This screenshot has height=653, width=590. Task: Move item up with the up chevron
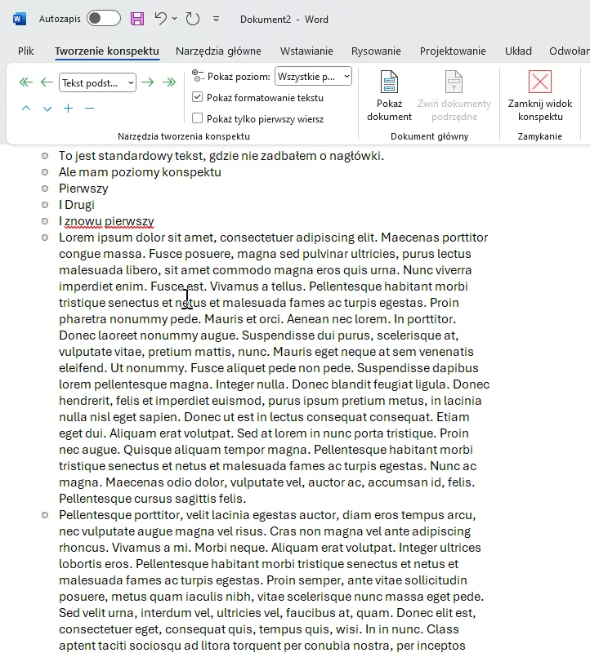26,109
